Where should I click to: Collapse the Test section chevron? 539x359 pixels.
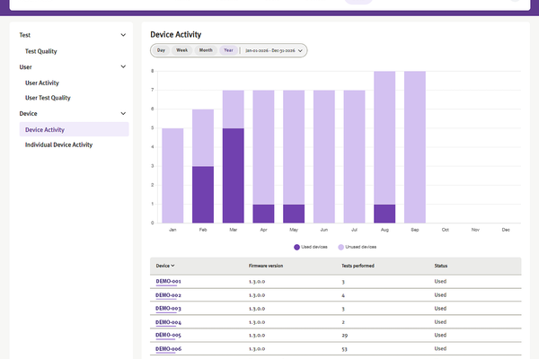point(123,35)
